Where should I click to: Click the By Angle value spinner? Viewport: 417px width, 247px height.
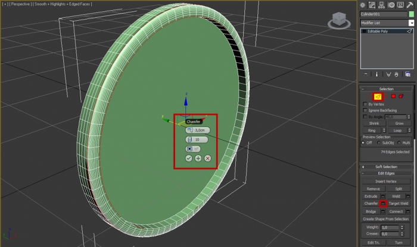(x=409, y=117)
